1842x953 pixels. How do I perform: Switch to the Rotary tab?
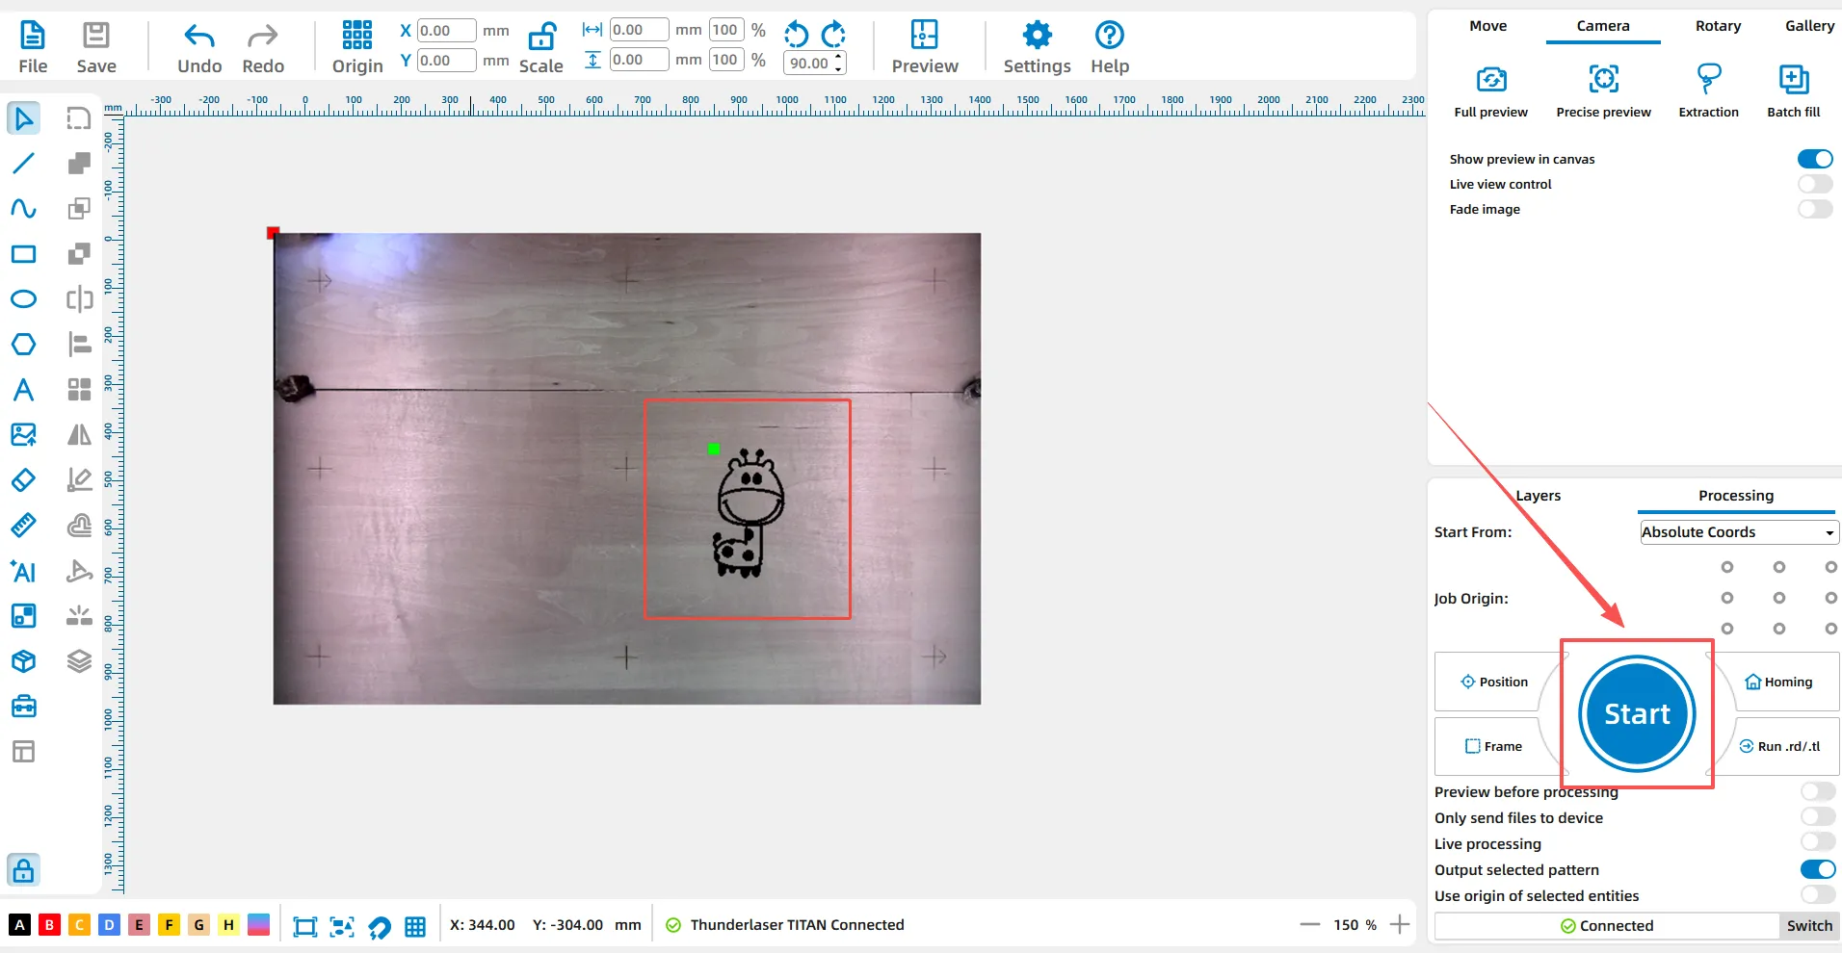click(x=1718, y=26)
